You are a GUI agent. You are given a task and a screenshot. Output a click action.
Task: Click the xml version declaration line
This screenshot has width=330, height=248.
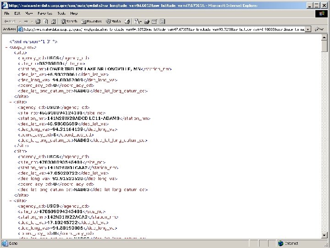[x=33, y=42]
